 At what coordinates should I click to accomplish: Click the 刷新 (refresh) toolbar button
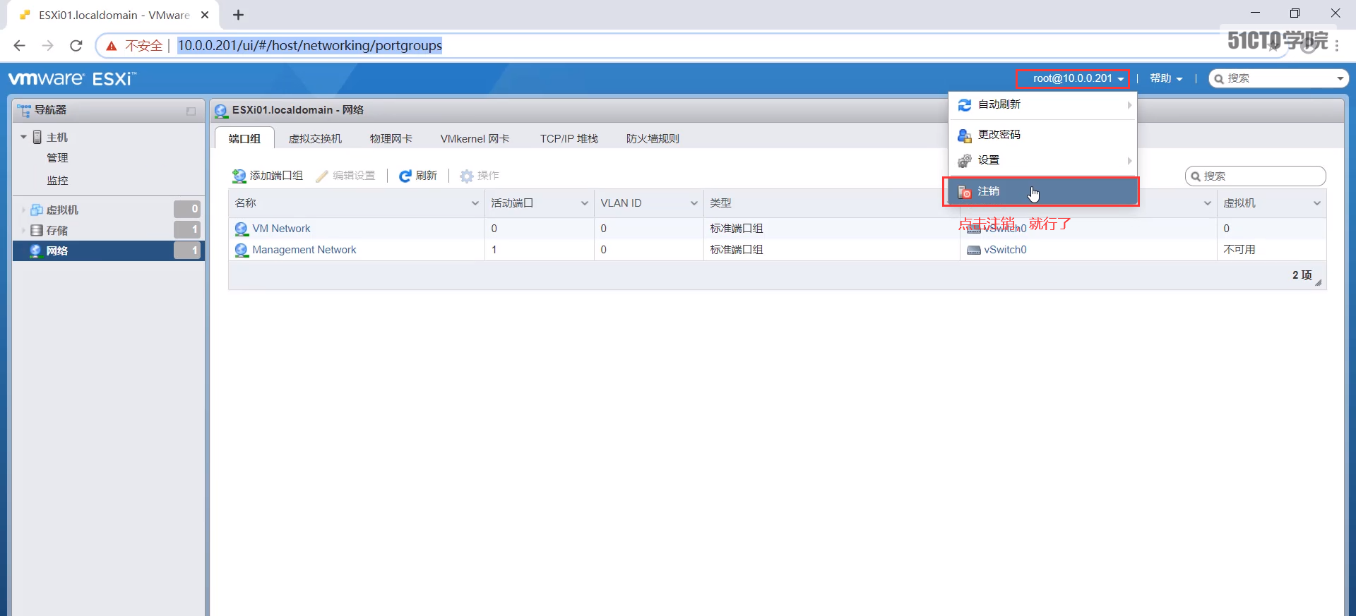click(x=418, y=176)
